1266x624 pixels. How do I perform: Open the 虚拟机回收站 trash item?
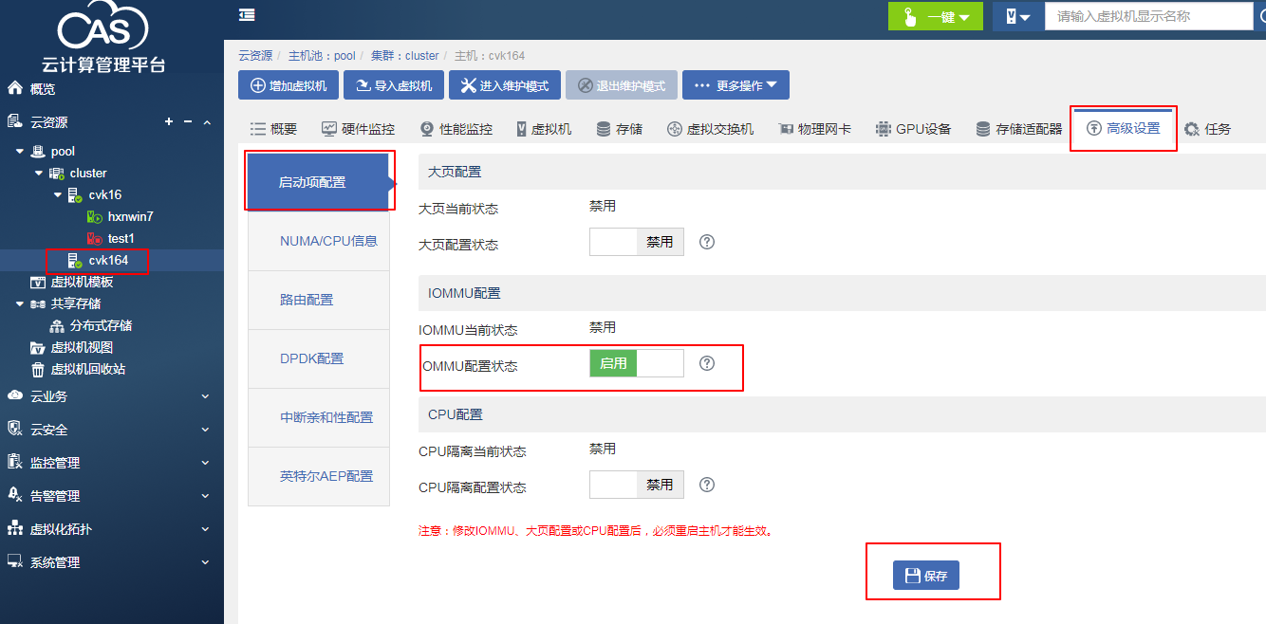tap(87, 369)
